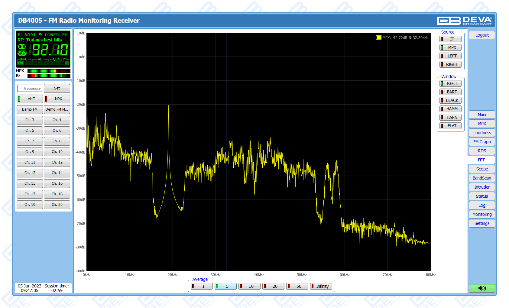Switch input to ANT
Image resolution: width=509 pixels, height=308 pixels.
[x=30, y=99]
